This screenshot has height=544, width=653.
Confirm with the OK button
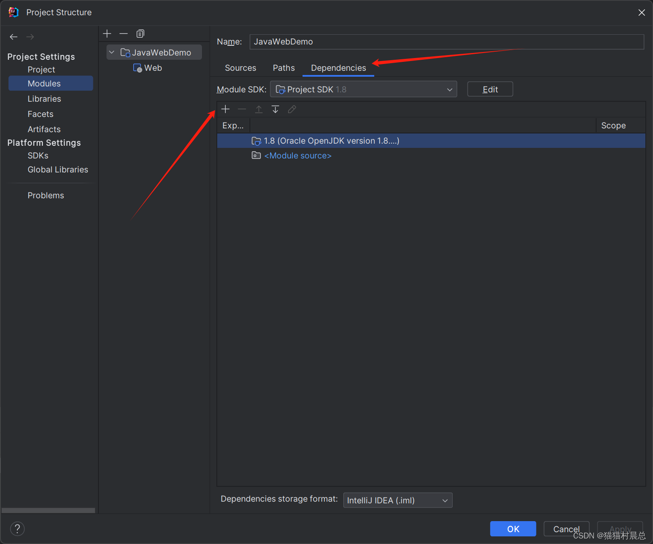pos(513,529)
